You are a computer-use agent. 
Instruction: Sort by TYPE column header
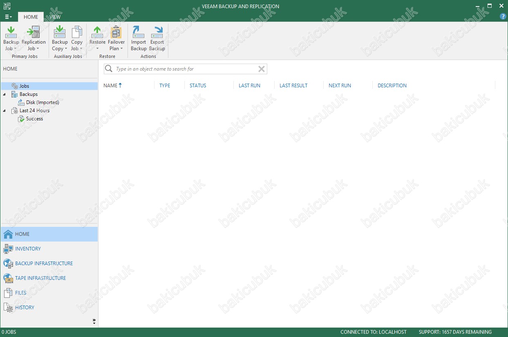(165, 86)
